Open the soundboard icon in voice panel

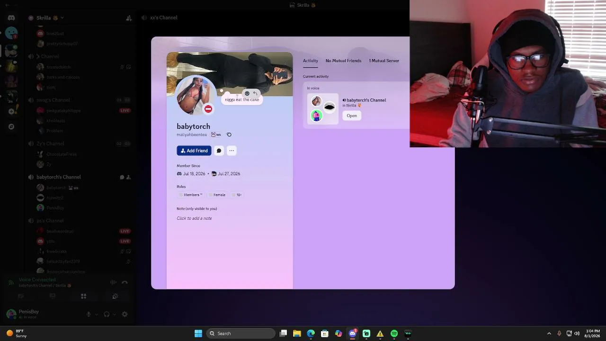(x=115, y=296)
